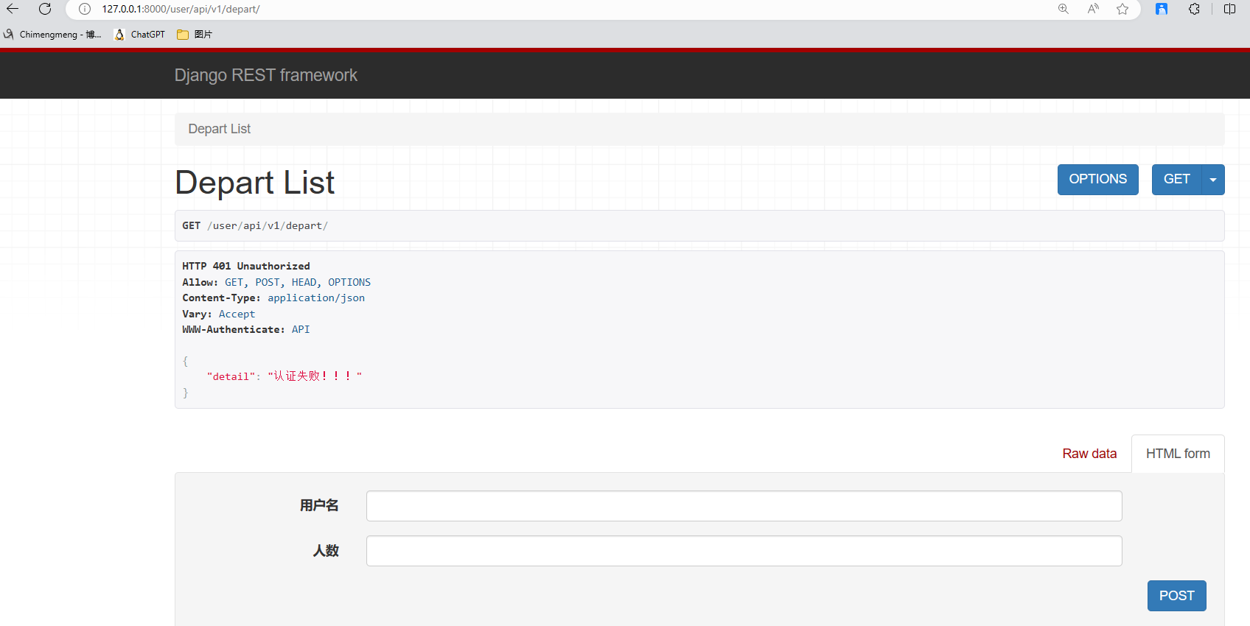The image size is (1250, 626).
Task: Click the 认证失败 detail message
Action: [x=315, y=376]
